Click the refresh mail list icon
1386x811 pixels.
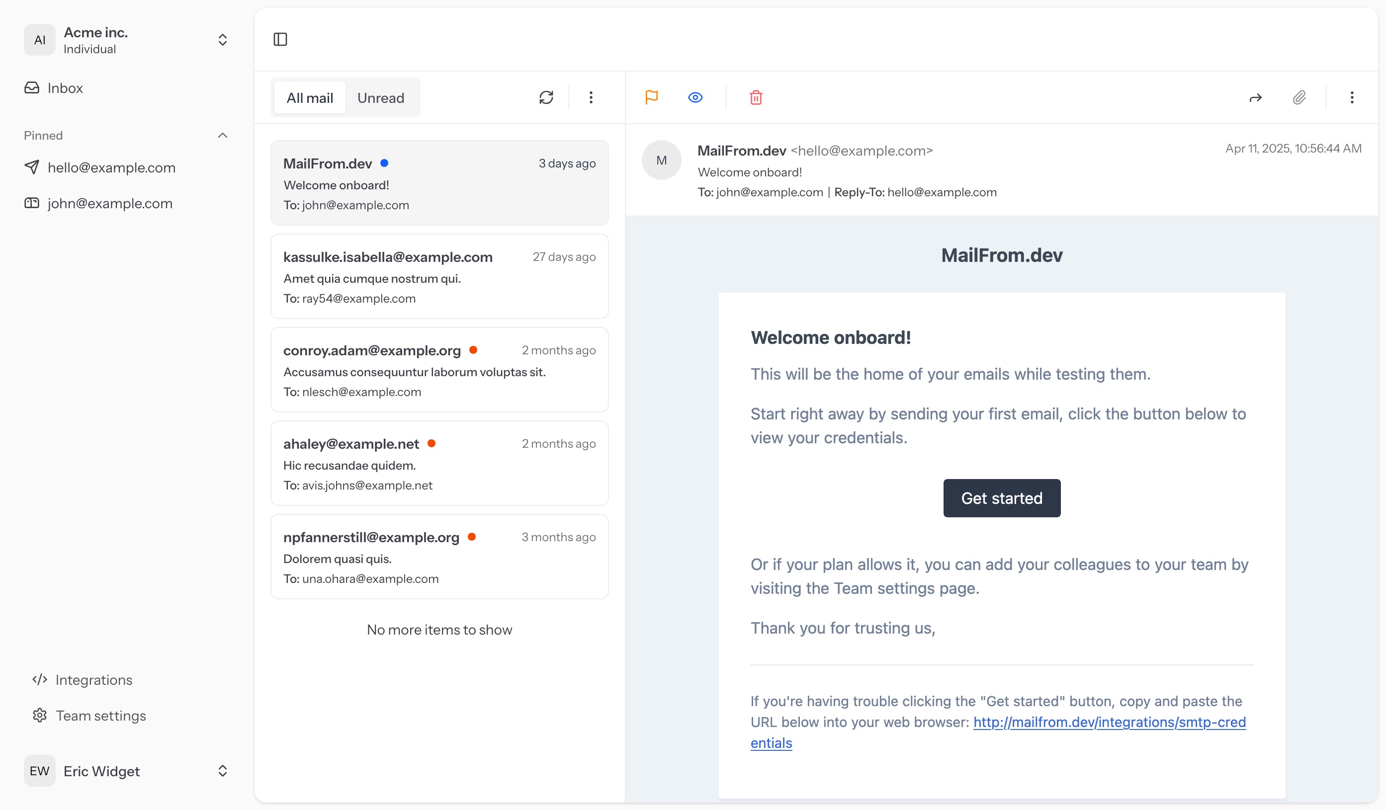pos(545,97)
